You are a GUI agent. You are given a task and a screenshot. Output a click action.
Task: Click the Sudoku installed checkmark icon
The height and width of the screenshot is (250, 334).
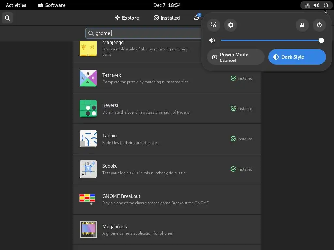pos(233,169)
